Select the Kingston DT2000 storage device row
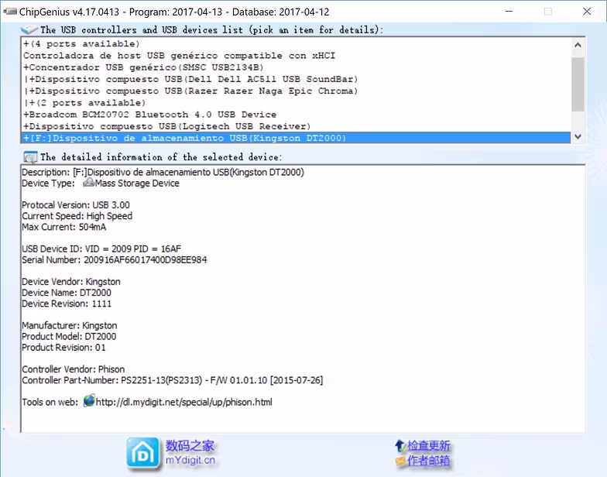The image size is (607, 477). [296, 138]
